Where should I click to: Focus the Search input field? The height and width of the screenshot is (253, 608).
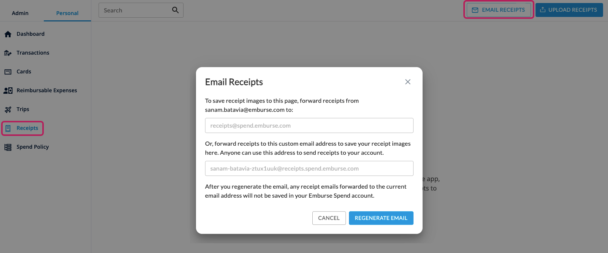[134, 11]
